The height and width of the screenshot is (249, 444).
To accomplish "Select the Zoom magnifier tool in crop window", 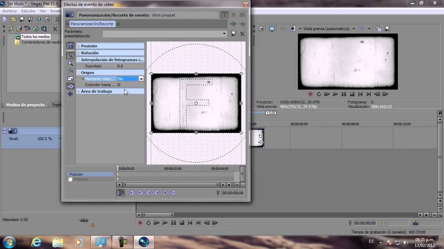I will point(70,63).
